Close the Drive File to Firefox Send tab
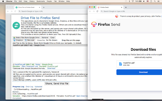162x101 pixels. pyautogui.click(x=39, y=7)
